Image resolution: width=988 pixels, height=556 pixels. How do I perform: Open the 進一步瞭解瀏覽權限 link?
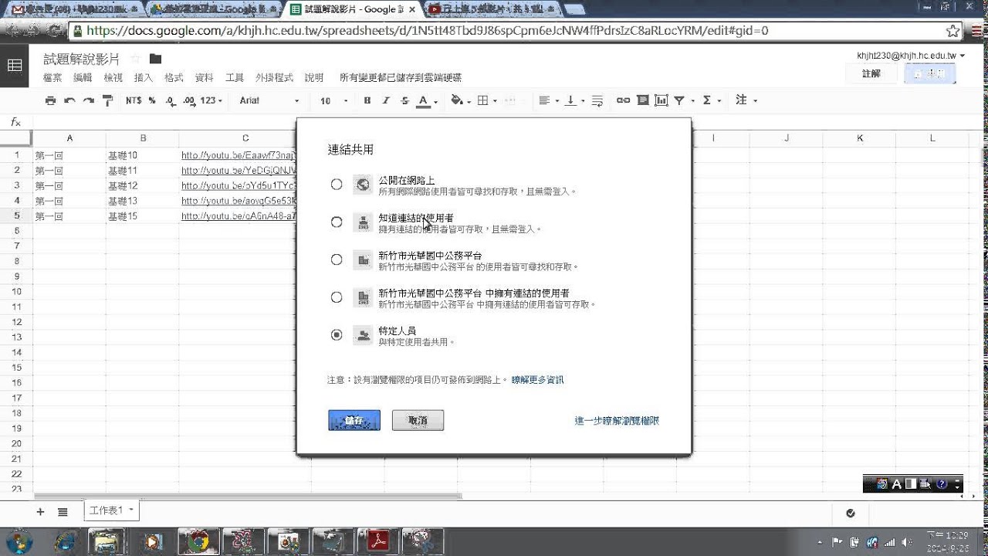617,421
